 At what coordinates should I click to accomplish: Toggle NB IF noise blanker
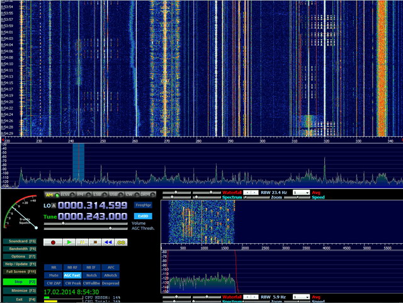coord(91,268)
